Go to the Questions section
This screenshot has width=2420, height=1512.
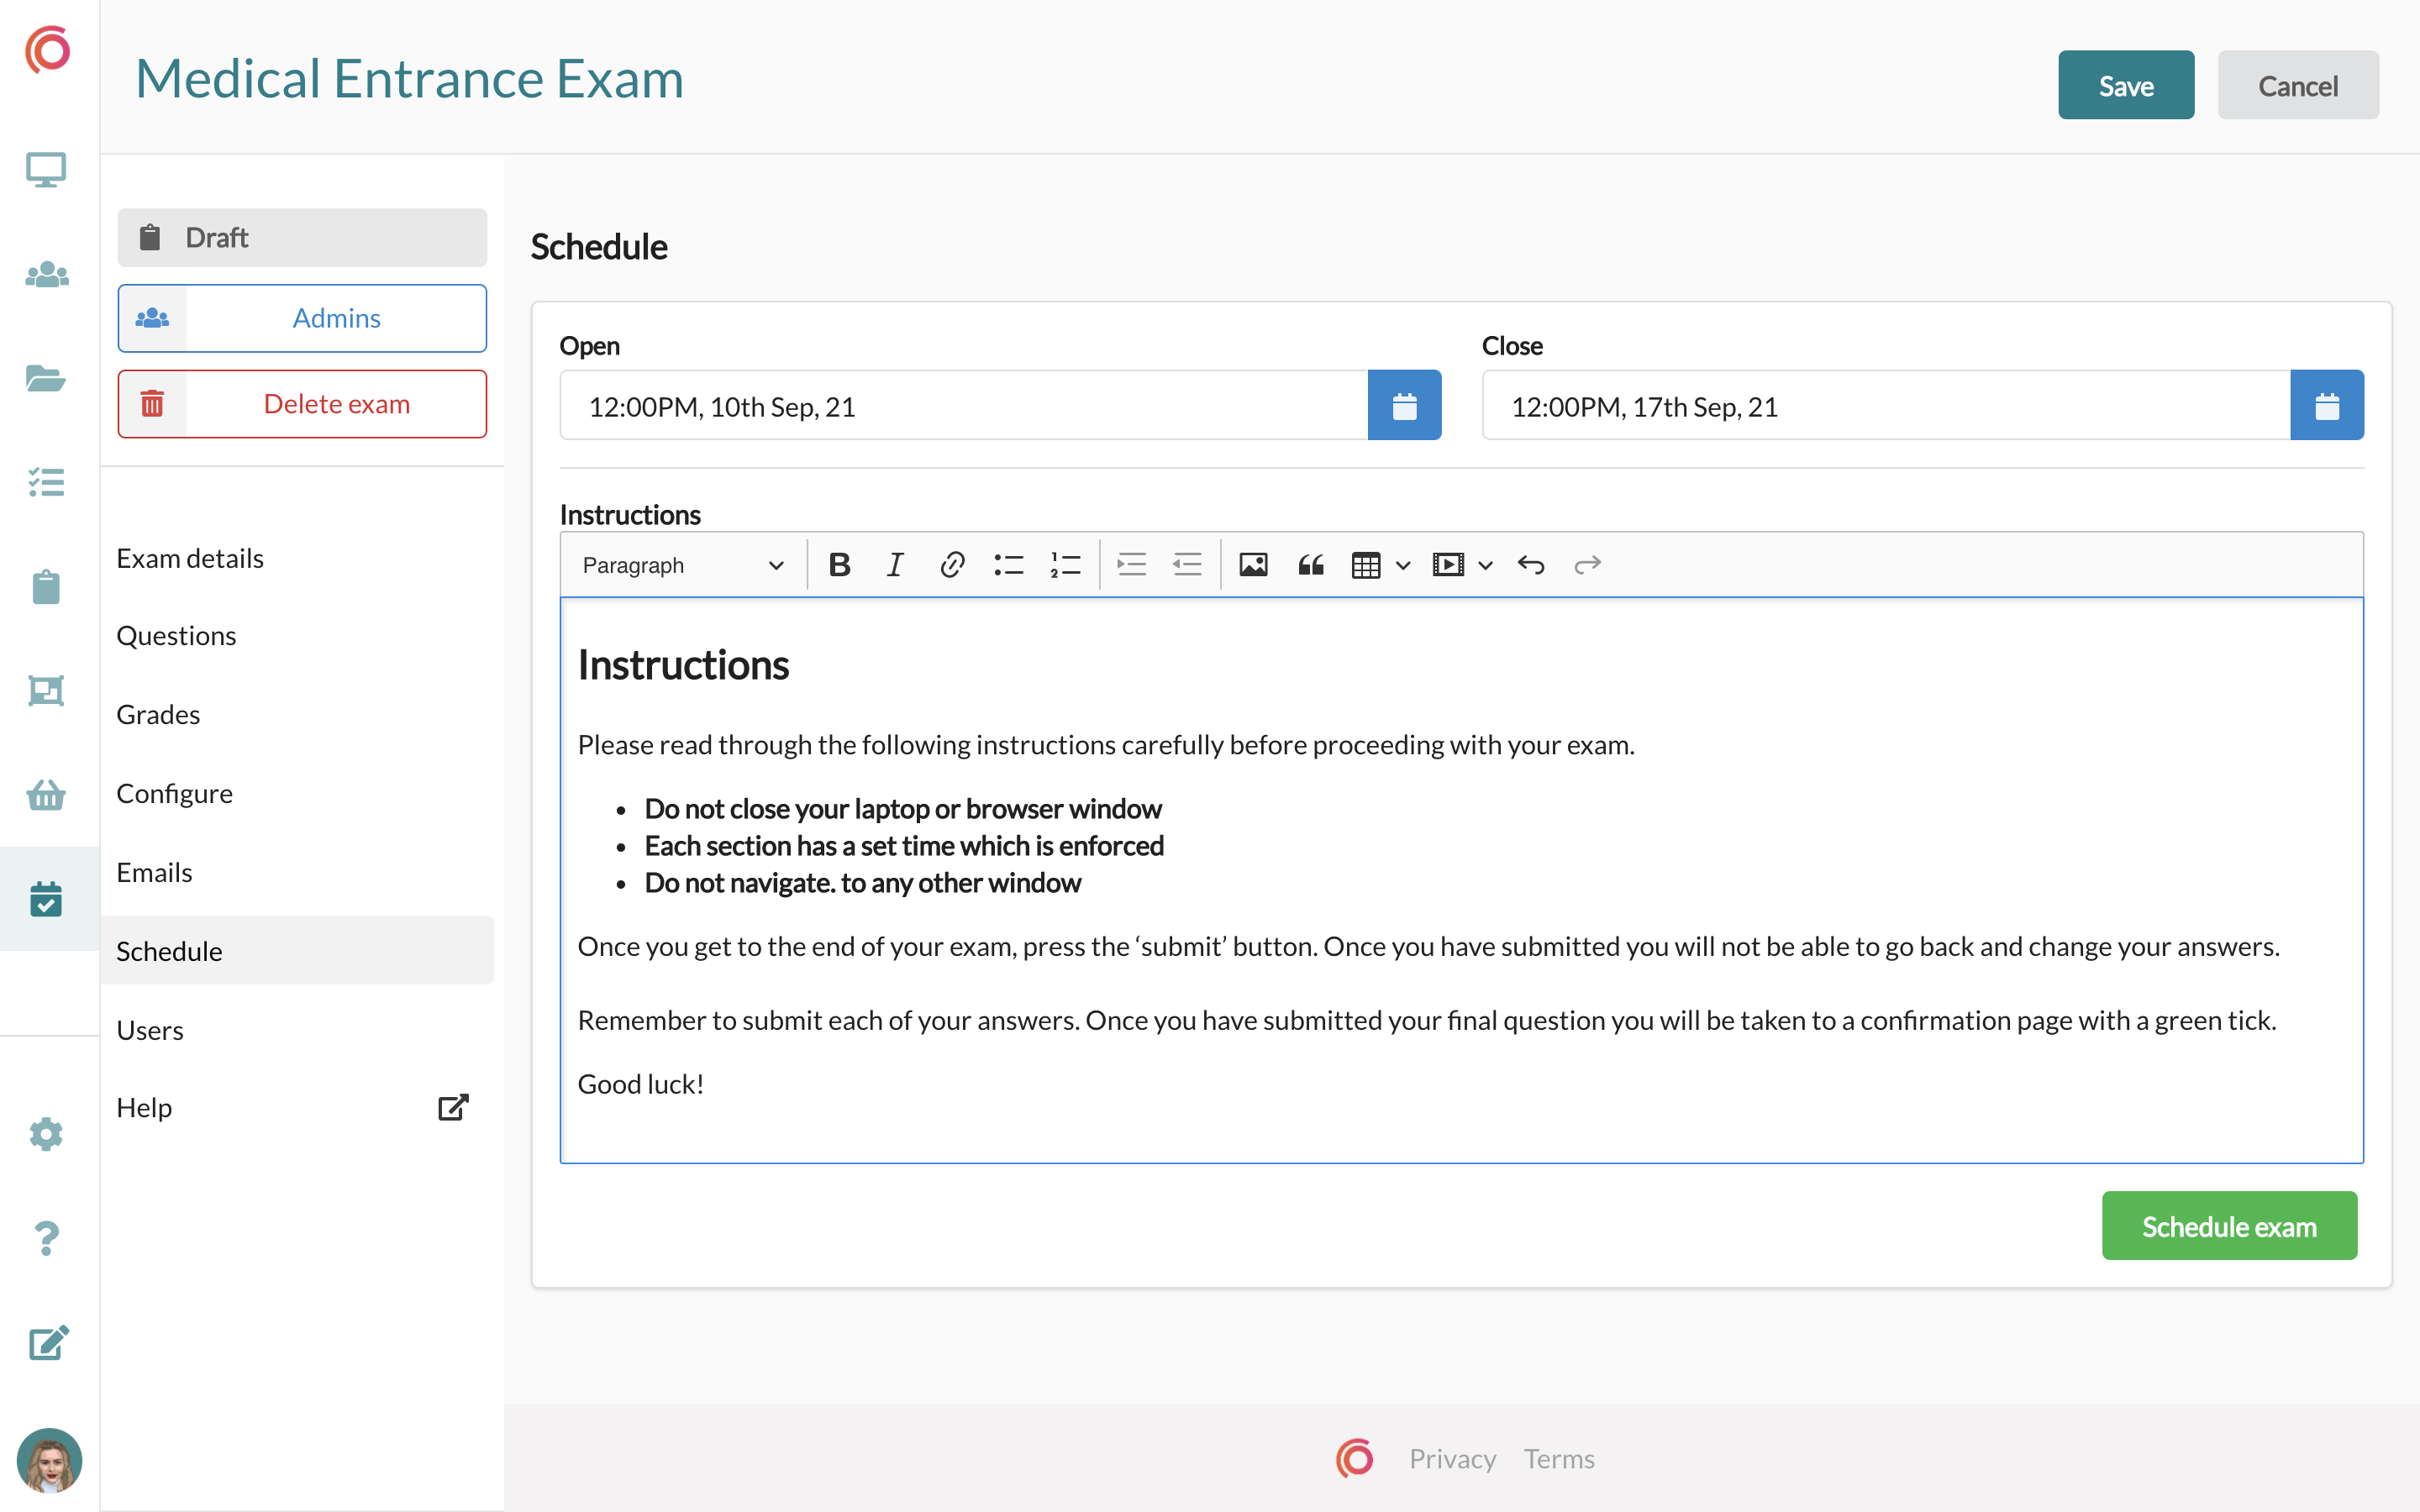[176, 636]
